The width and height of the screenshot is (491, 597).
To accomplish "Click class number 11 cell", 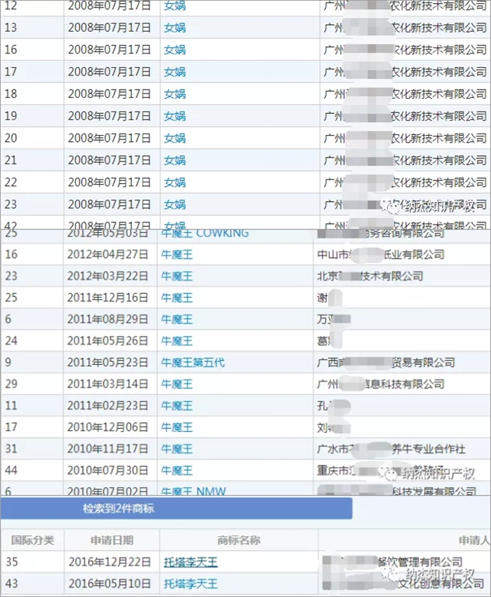I will 11,406.
